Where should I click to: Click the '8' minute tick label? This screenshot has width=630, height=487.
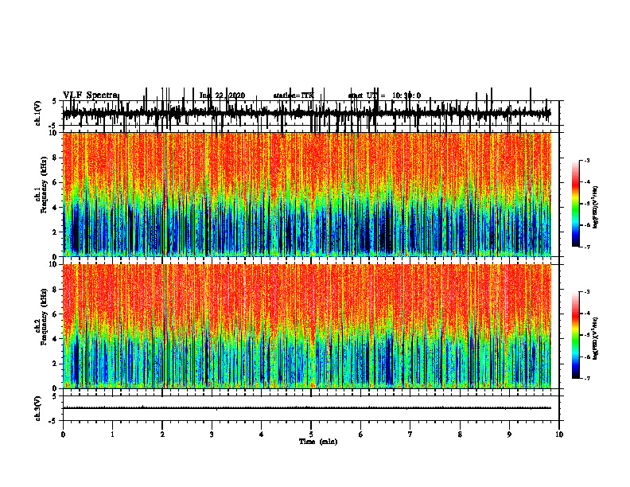coord(460,434)
